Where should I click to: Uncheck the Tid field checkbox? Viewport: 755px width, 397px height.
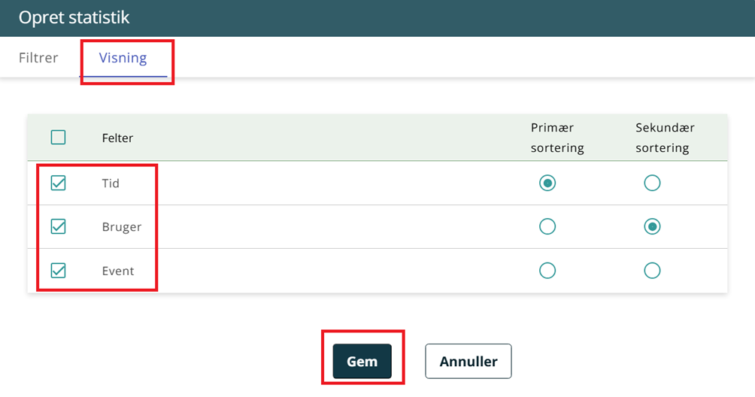point(58,183)
